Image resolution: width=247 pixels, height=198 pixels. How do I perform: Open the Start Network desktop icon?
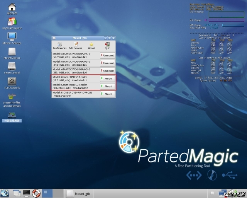(x=12, y=83)
